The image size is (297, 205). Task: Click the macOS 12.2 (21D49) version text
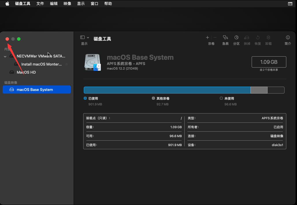(x=122, y=68)
